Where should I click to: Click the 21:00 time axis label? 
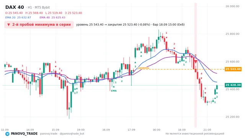(207, 130)
